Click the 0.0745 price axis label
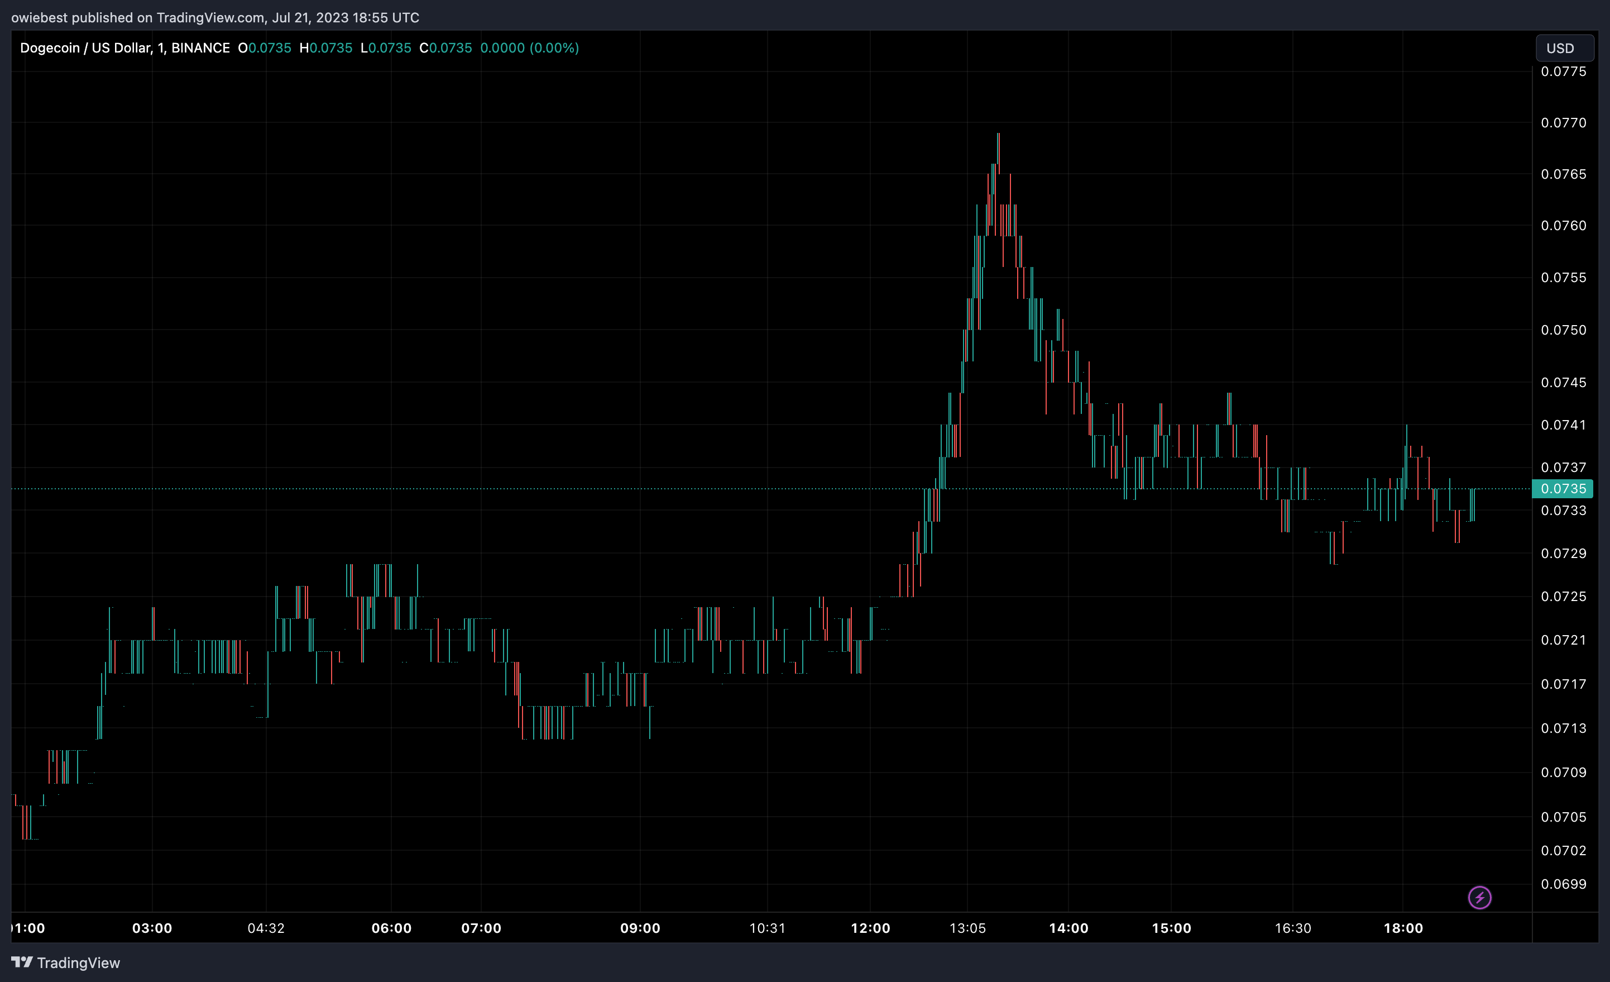1610x982 pixels. [x=1563, y=382]
